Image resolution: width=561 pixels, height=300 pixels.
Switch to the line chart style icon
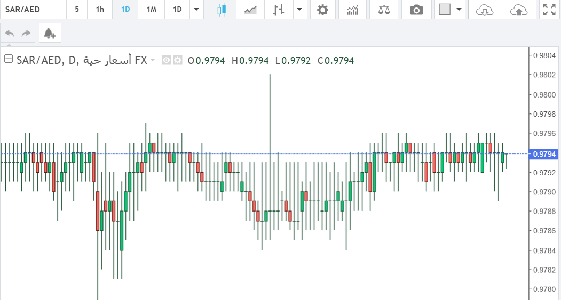[x=250, y=10]
